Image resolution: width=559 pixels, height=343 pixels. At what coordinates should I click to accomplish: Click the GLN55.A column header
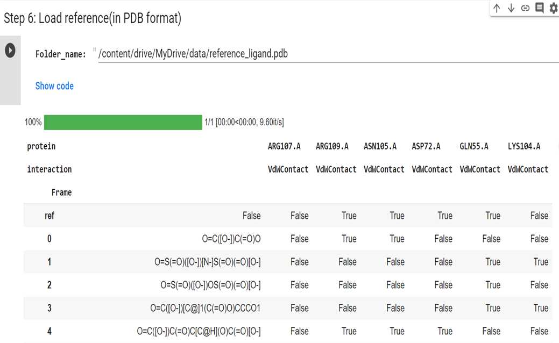[x=474, y=146]
